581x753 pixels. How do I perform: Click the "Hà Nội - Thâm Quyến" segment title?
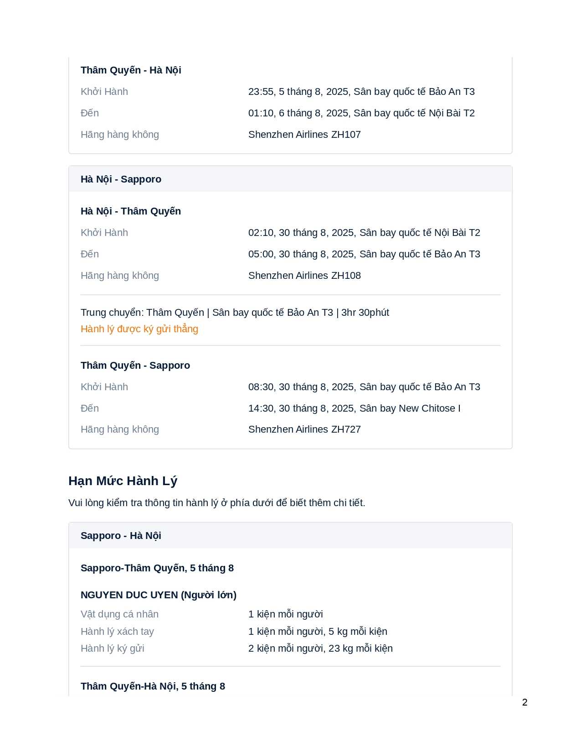131,211
